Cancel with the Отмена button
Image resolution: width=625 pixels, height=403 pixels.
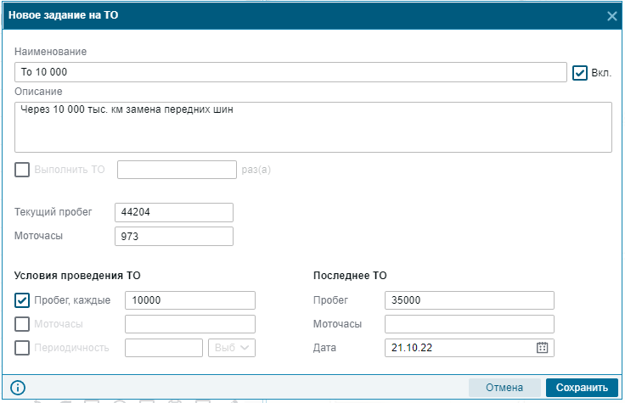pyautogui.click(x=504, y=388)
